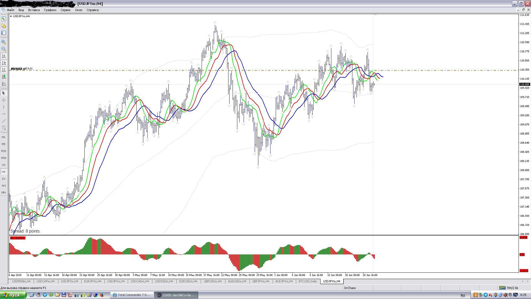Click the DrChaos profile in status bar
This screenshot has width=531, height=299.
click(350, 288)
